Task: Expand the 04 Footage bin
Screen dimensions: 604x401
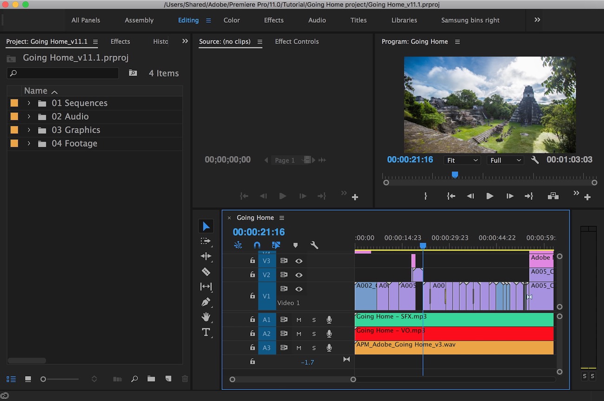Action: click(28, 143)
